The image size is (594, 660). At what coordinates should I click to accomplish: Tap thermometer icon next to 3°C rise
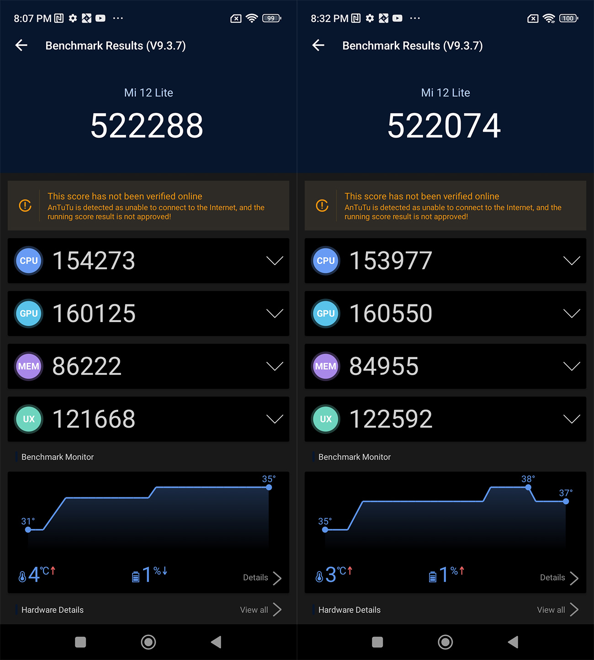319,577
